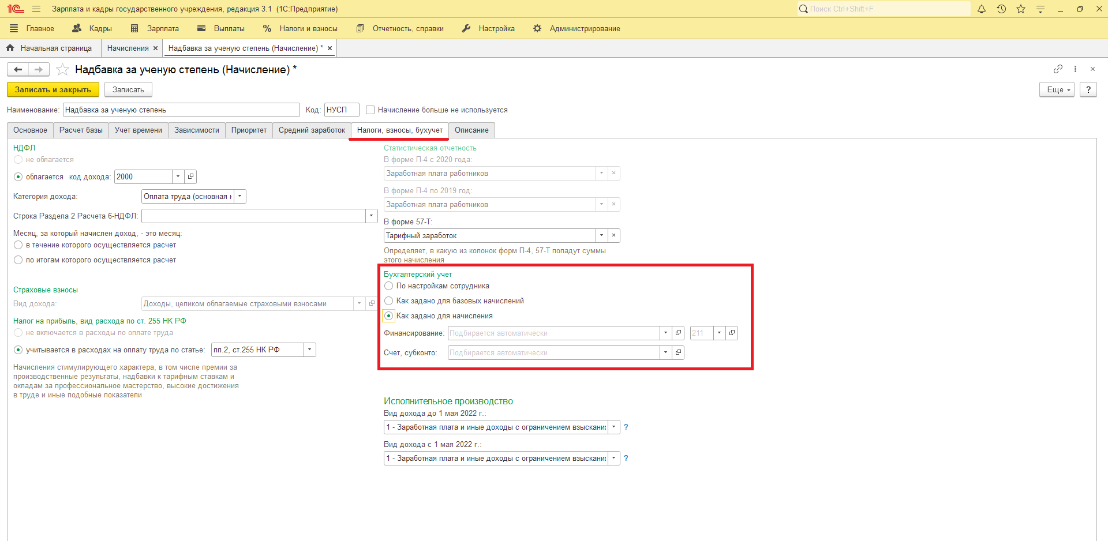The height and width of the screenshot is (541, 1108).
Task: Open the income code 2000 record icon
Action: coord(190,176)
